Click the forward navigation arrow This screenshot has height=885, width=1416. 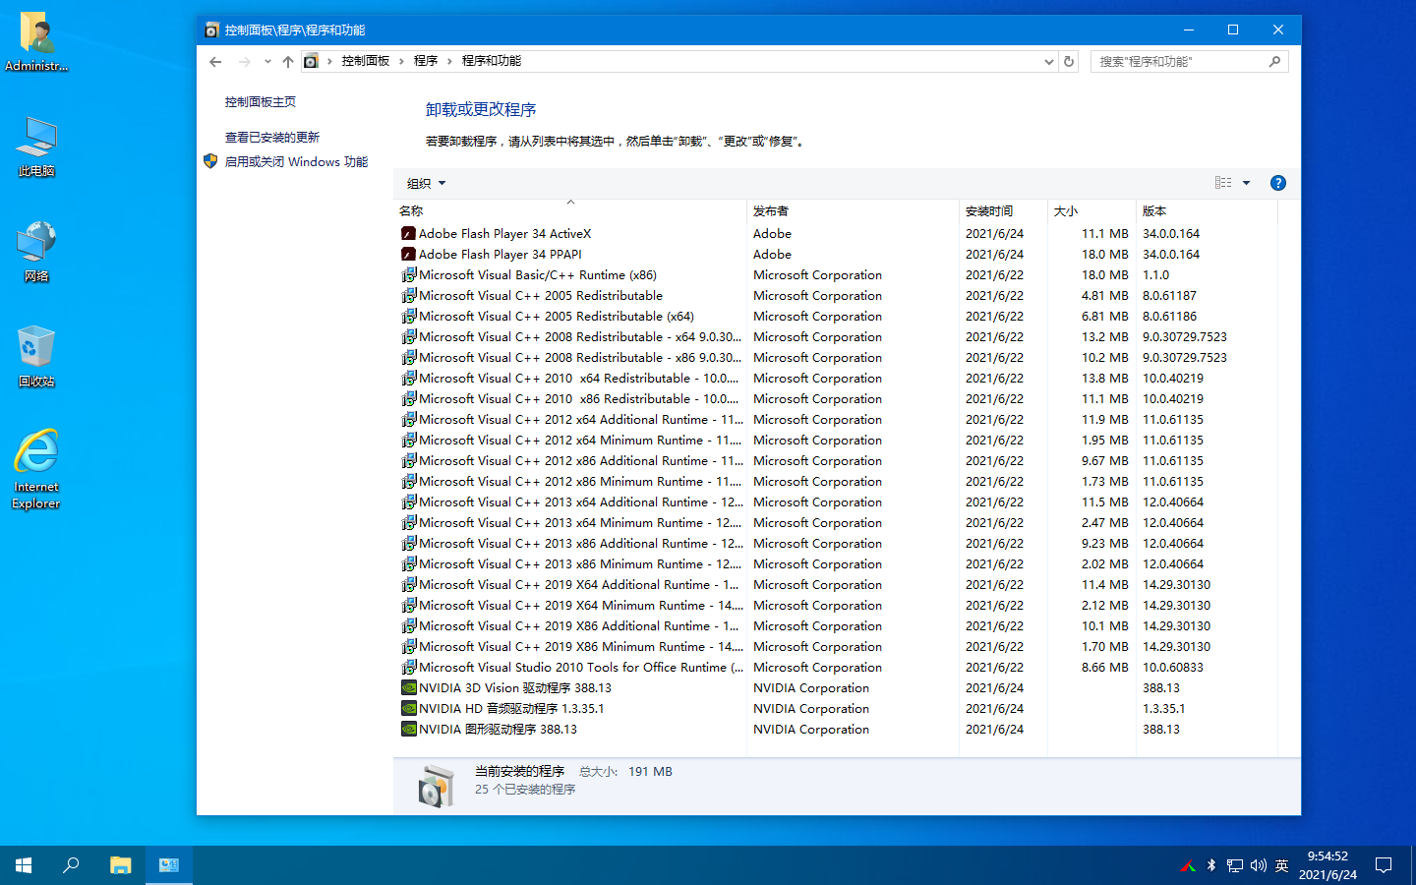[244, 61]
